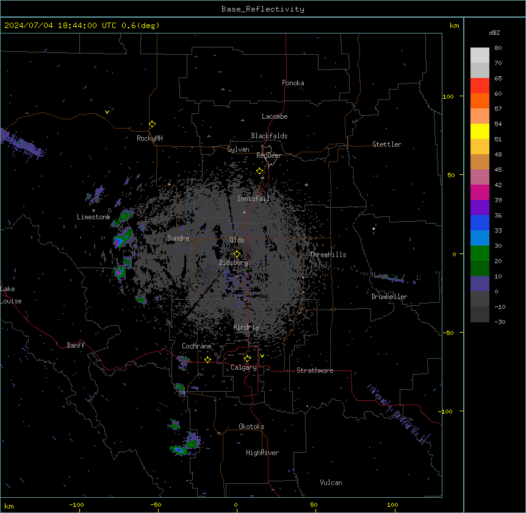Click the Blackfalds city label

pyautogui.click(x=269, y=136)
